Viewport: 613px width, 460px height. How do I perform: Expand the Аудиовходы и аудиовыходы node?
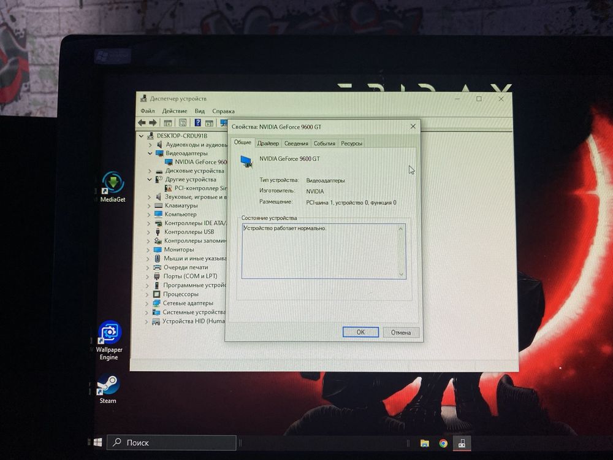[150, 145]
